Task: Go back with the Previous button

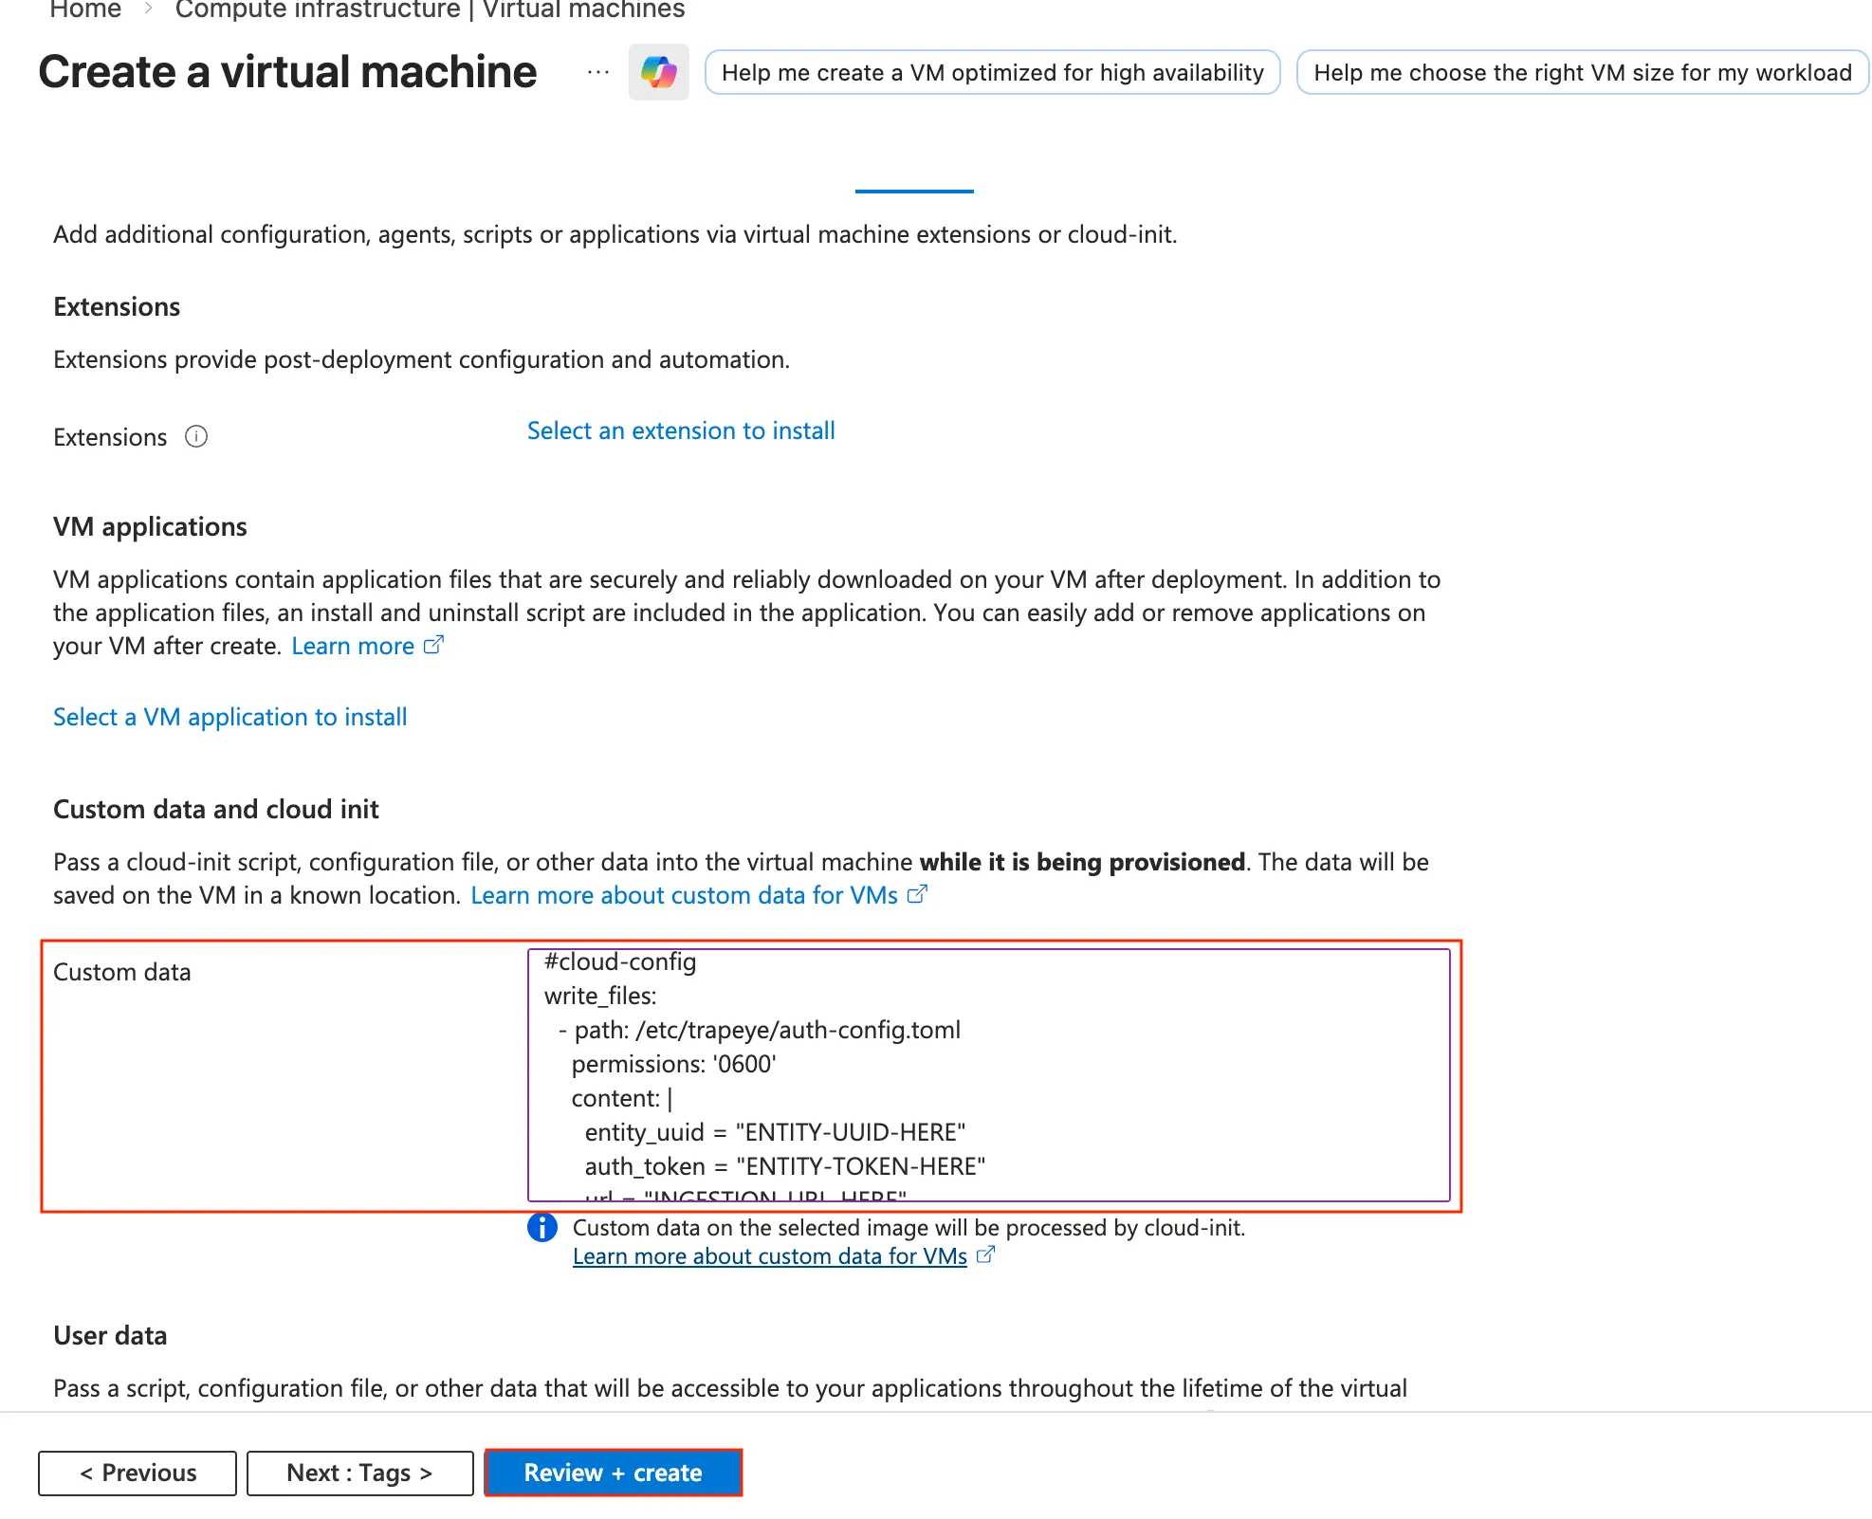Action: 138,1473
